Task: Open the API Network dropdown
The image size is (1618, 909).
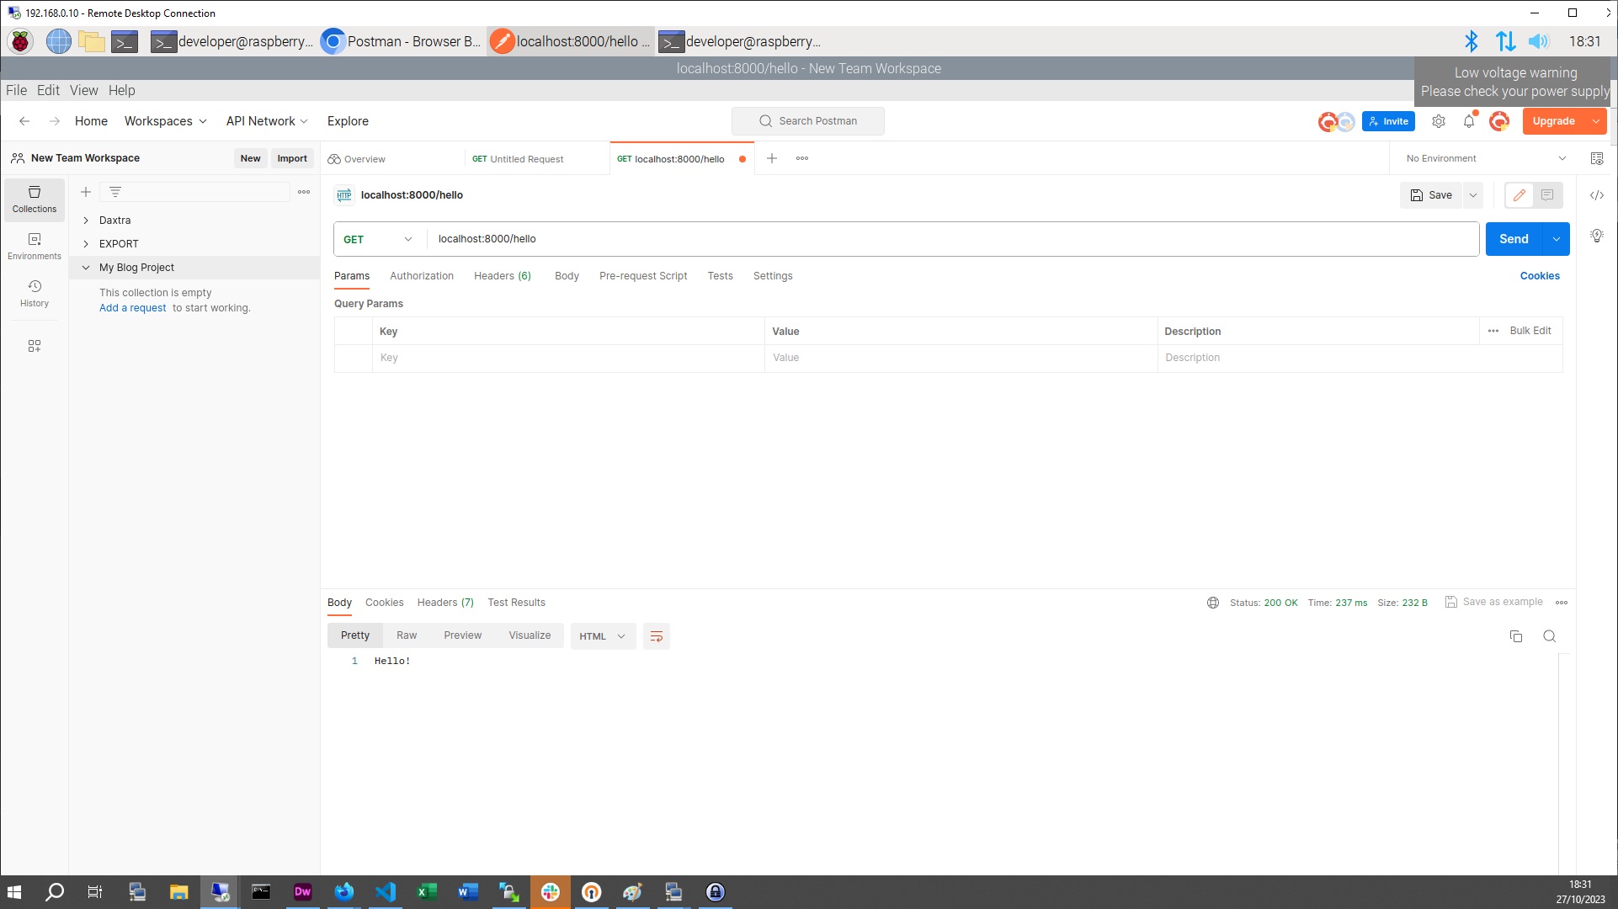Action: [x=267, y=121]
